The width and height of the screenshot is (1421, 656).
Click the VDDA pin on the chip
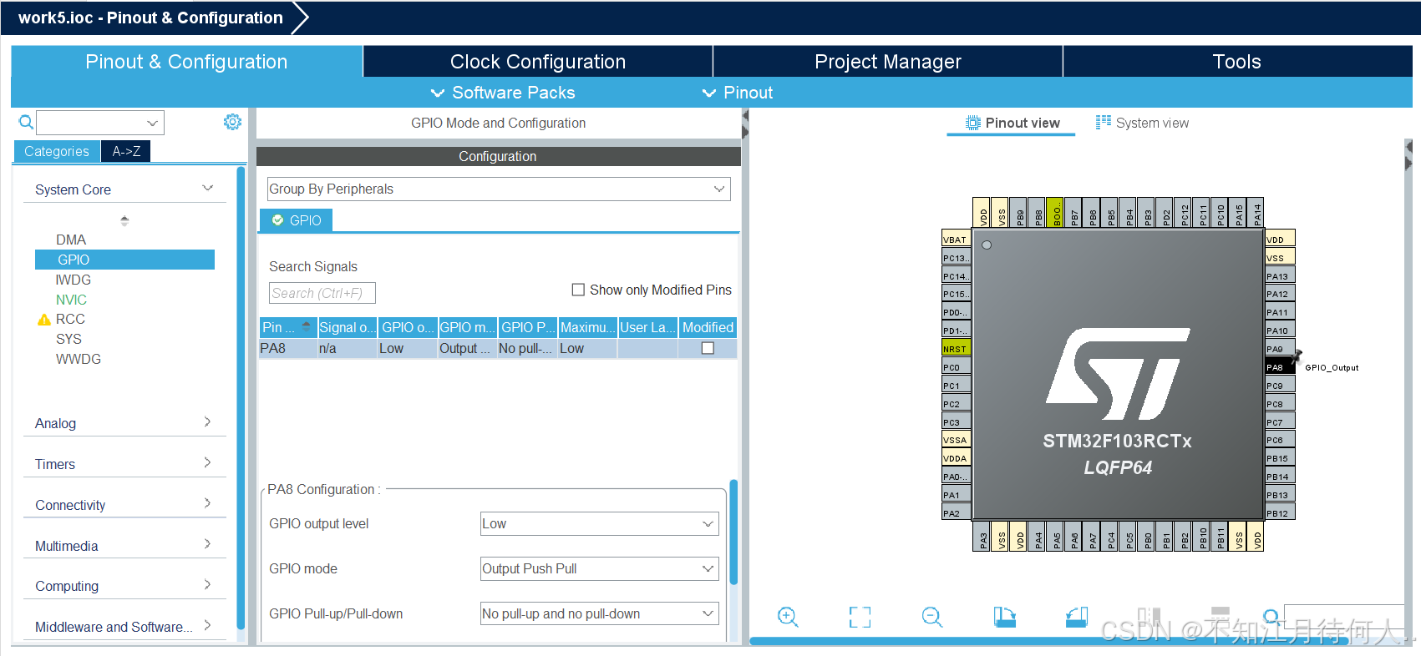point(956,458)
